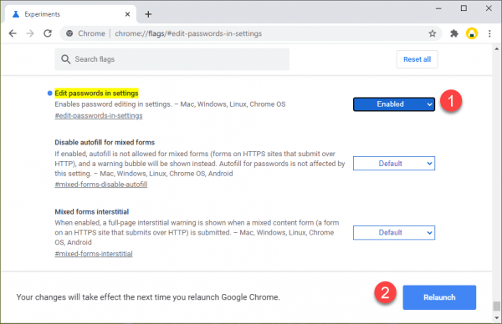Click the Disable autofill for mixed forms heading
This screenshot has width=502, height=324.
click(x=105, y=142)
